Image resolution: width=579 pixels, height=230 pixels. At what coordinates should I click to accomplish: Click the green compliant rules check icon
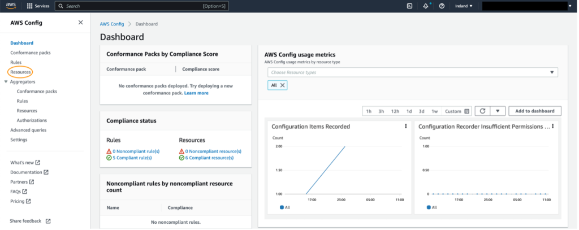tap(109, 158)
